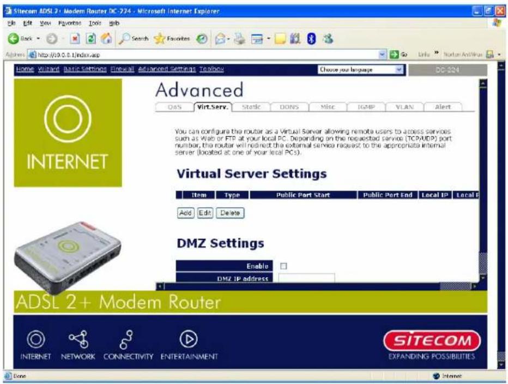
Task: Click the inner frame vertical scroll down arrow
Action: pyautogui.click(x=483, y=278)
